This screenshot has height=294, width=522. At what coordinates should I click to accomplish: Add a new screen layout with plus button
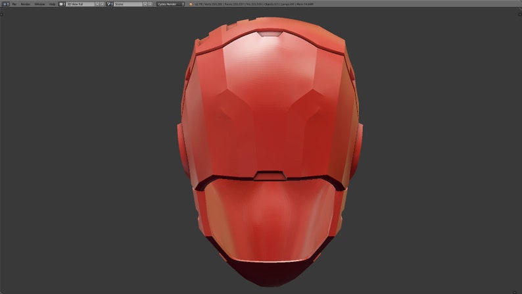tap(97, 4)
